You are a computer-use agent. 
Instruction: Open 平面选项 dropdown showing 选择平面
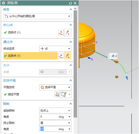[55, 87]
